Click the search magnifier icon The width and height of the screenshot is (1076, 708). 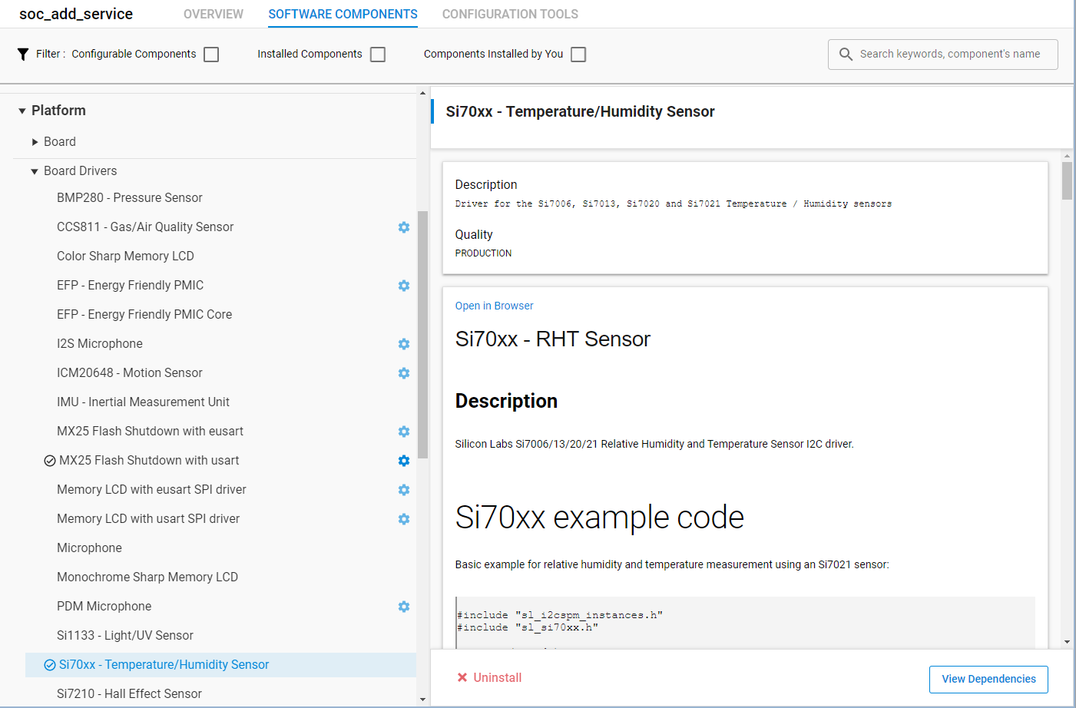(x=846, y=54)
